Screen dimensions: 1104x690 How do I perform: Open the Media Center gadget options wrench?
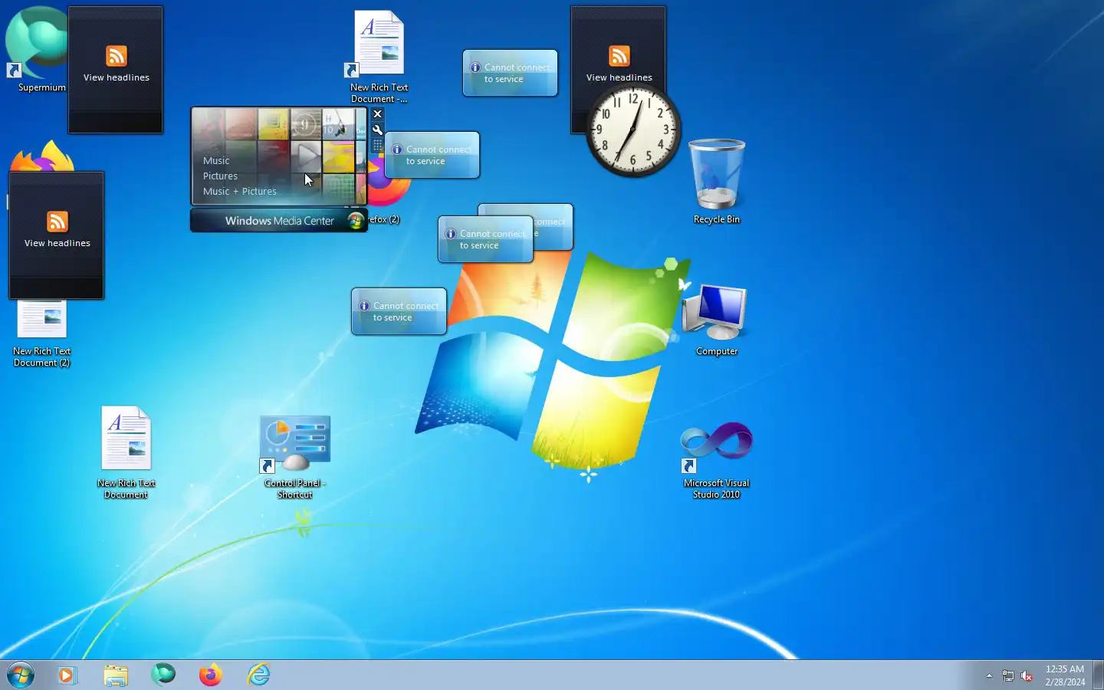(377, 130)
